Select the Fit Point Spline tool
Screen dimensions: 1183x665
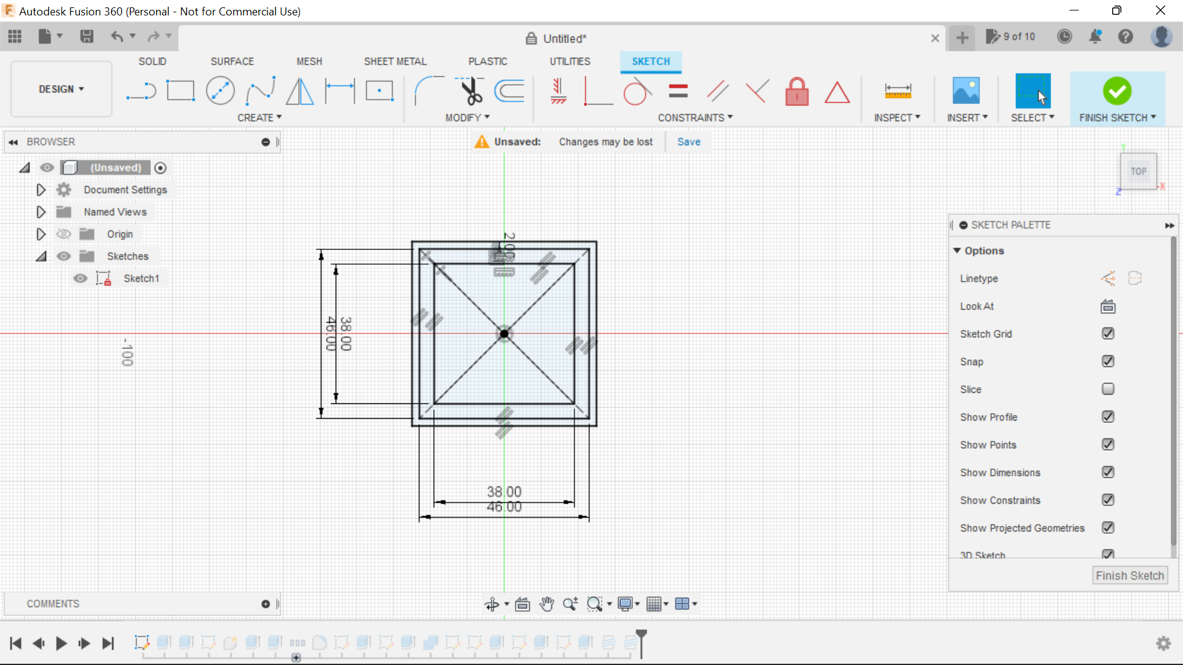click(260, 91)
